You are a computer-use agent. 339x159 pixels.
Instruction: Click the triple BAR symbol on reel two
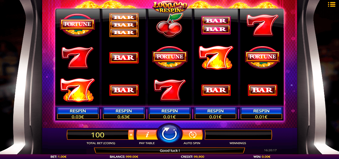point(124,24)
